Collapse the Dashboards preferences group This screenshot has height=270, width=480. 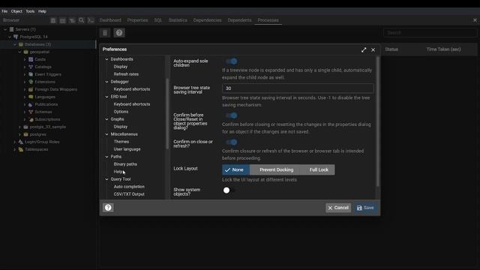click(x=106, y=59)
